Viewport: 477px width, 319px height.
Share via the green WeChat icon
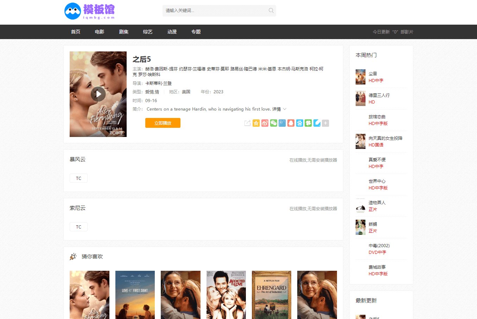point(273,123)
